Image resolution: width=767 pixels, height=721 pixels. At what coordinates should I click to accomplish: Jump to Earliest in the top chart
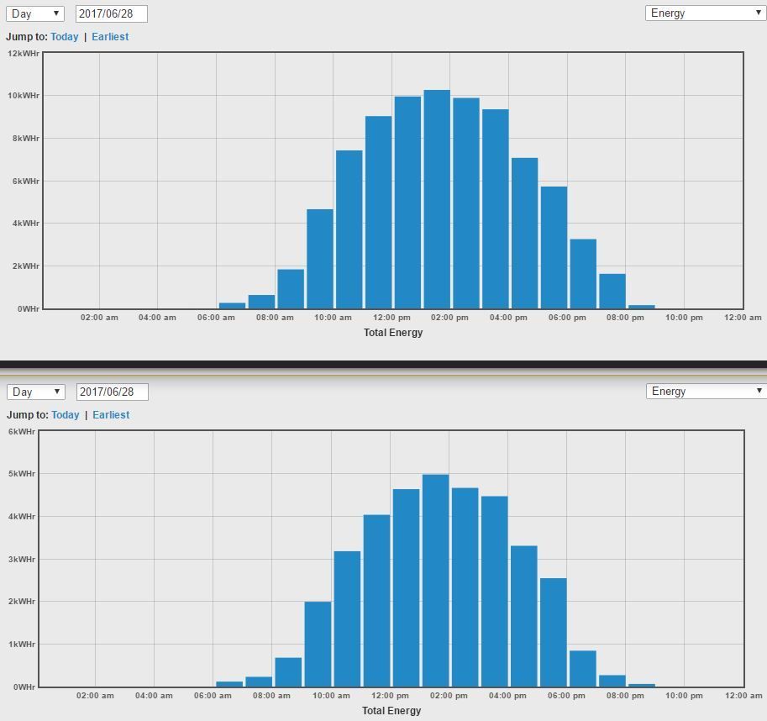click(x=110, y=37)
